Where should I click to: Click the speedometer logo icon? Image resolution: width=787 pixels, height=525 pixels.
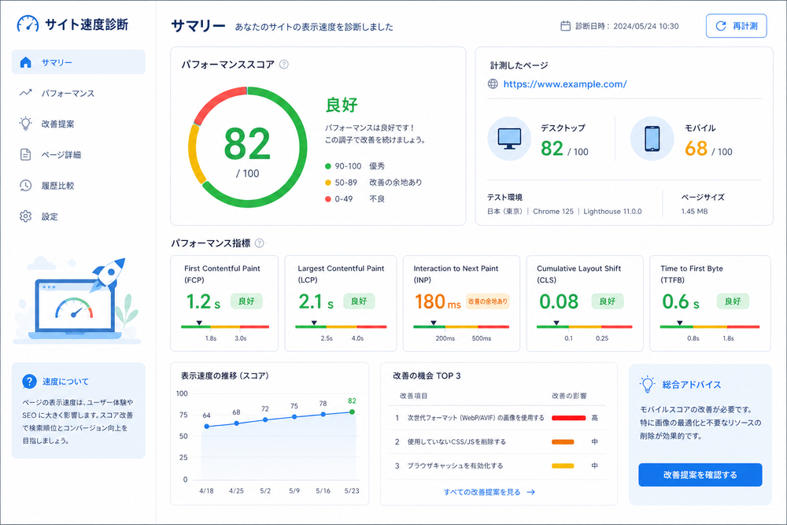pyautogui.click(x=28, y=24)
